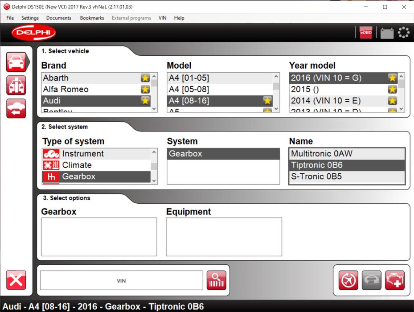Select model A4 [05-08]
414x312 pixels.
click(220, 89)
